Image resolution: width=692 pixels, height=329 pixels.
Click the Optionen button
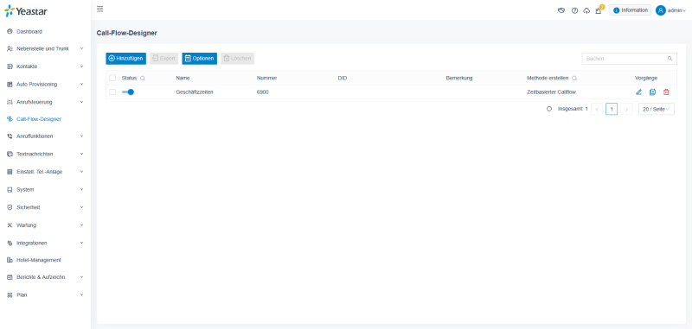click(200, 59)
